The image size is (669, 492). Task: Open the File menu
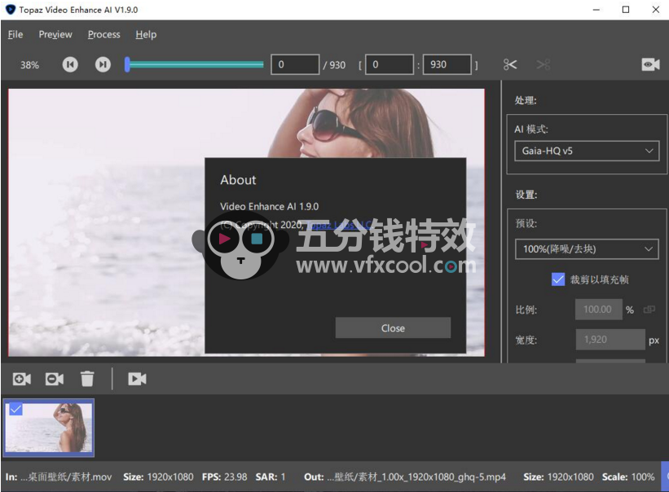tap(15, 34)
